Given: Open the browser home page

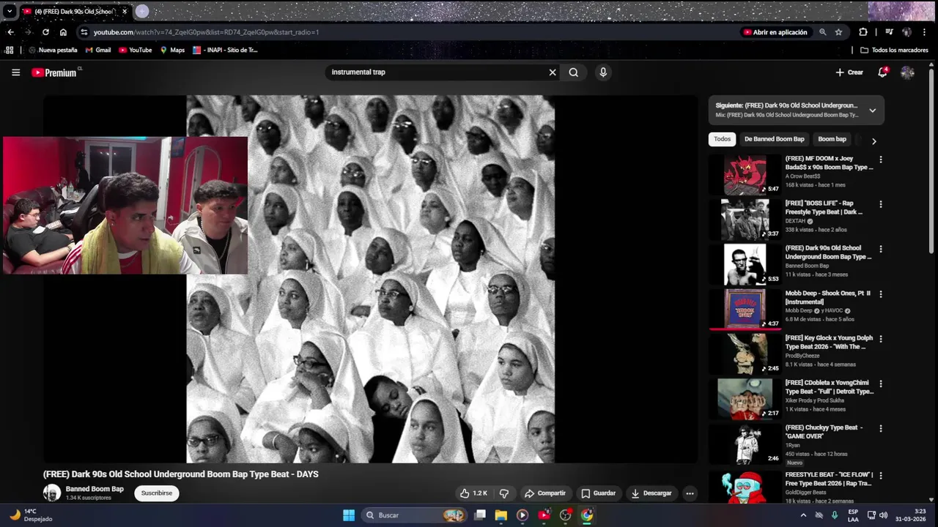Looking at the screenshot, I should tap(63, 32).
